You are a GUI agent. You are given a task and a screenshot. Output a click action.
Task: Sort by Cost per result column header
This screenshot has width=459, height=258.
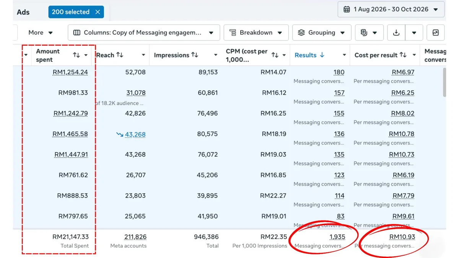click(381, 55)
